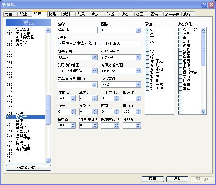This screenshot has height=185, width=216.
Task: Open the 公共事件 dropdown showing (无)
Action: click(121, 84)
